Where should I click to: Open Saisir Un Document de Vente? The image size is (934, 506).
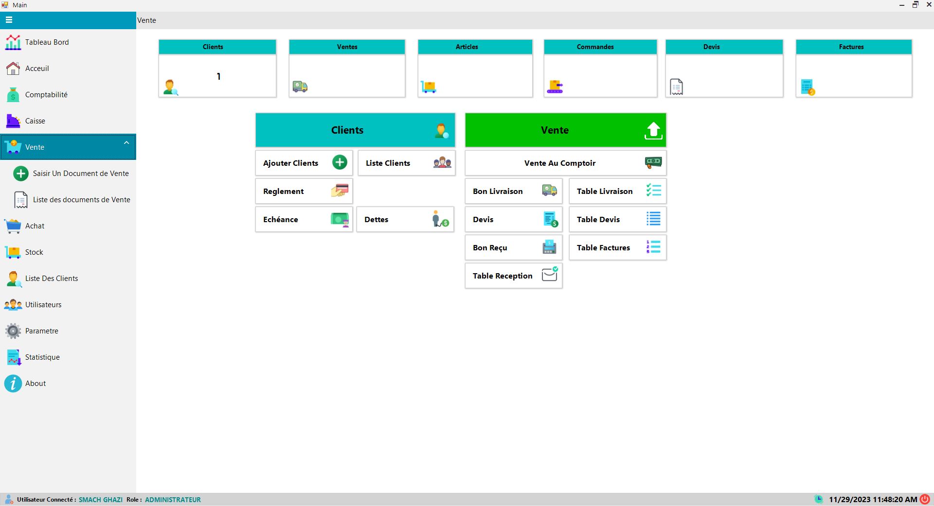tap(68, 174)
